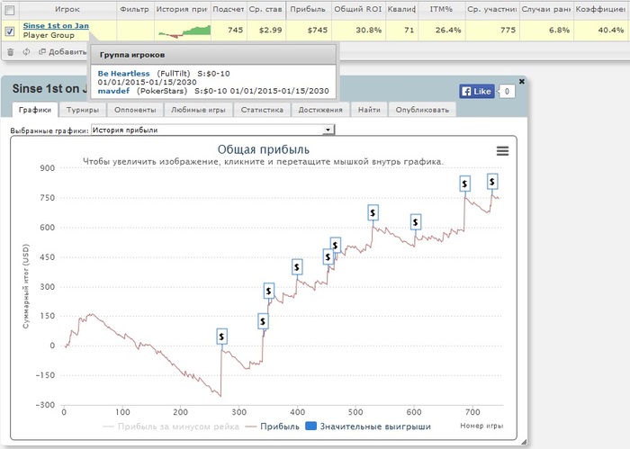Sort by the ITM% column header
Viewport: 630px width, 449px height.
point(441,9)
